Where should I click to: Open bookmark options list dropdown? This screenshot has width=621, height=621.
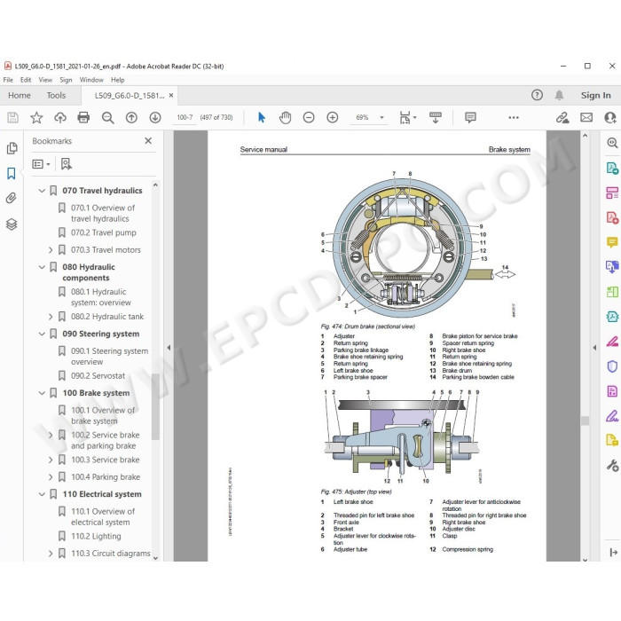coord(41,164)
